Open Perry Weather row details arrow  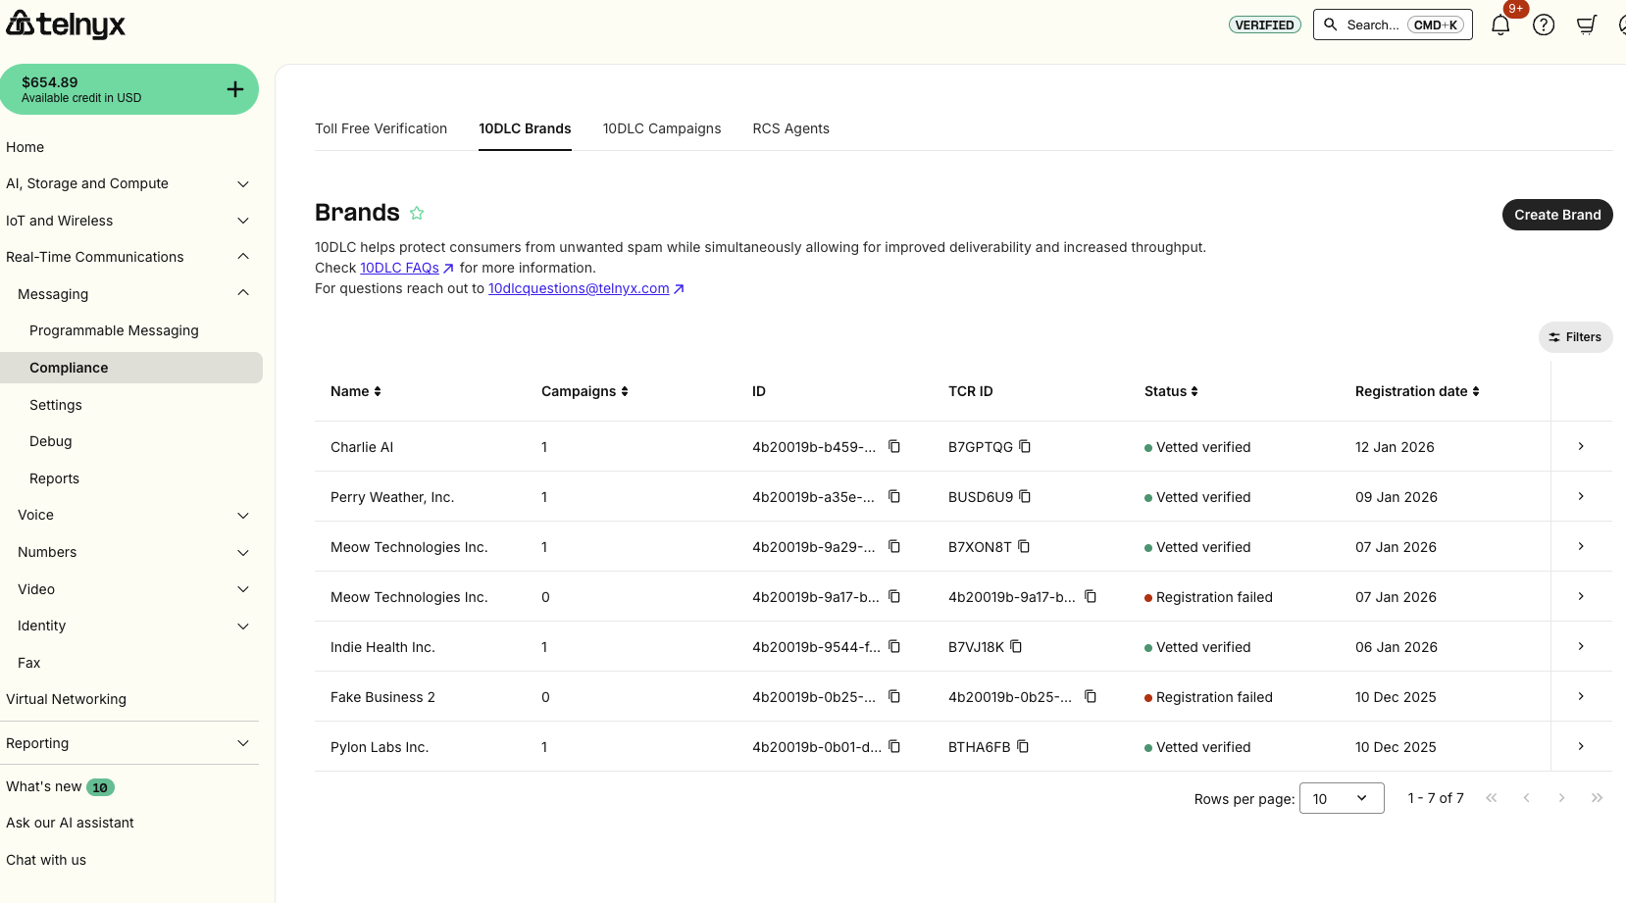[x=1581, y=496]
